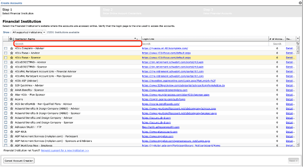This screenshot has height=167, width=303.
Task: Click the filter funnel icon beside search row
Action: tap(298, 44)
